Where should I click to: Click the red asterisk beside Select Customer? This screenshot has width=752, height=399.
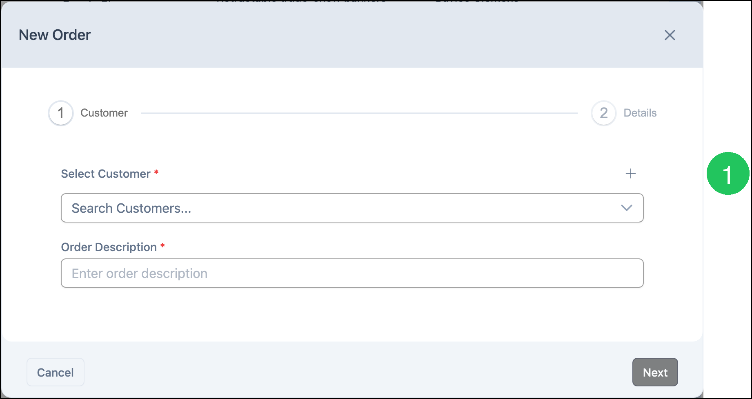[x=156, y=172]
